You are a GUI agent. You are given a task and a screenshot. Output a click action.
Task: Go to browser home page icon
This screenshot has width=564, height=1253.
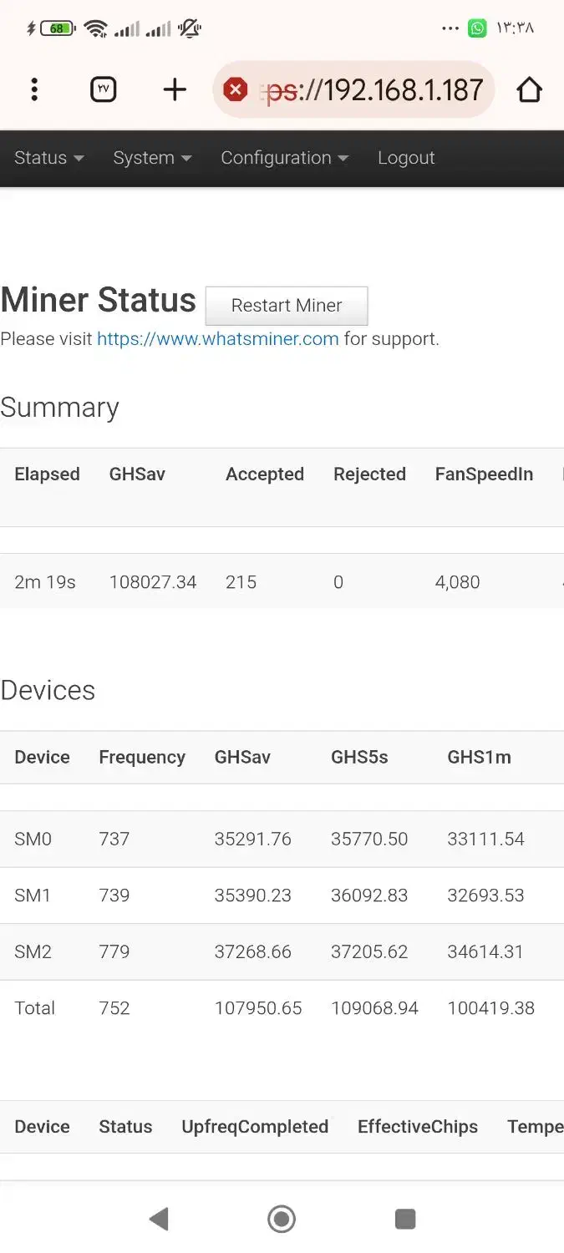point(529,89)
